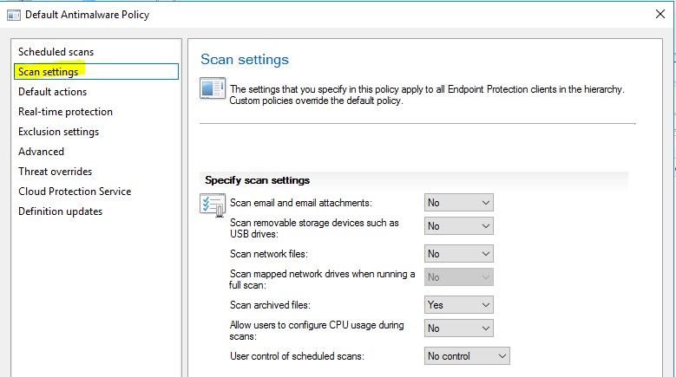Open User control of scheduled scans dropdown
The height and width of the screenshot is (377, 676).
tap(466, 356)
